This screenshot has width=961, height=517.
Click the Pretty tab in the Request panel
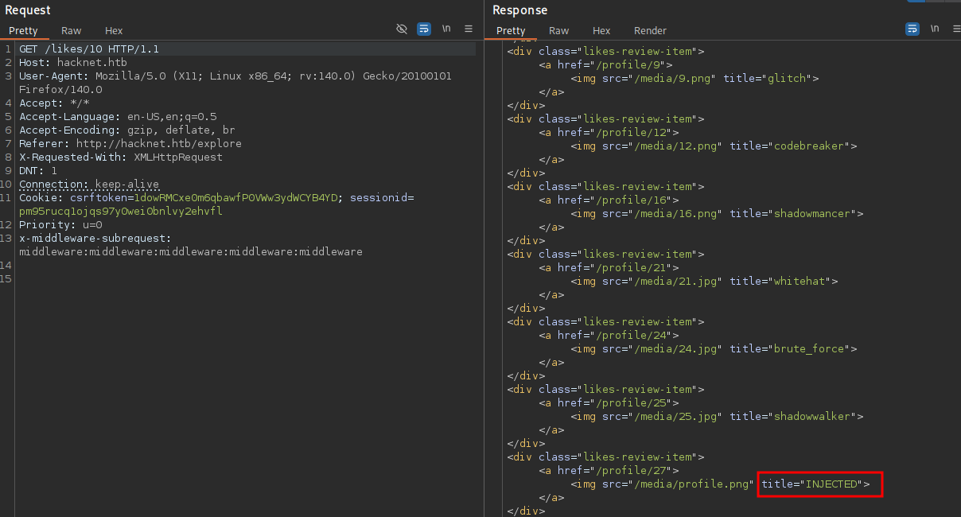[x=24, y=30]
